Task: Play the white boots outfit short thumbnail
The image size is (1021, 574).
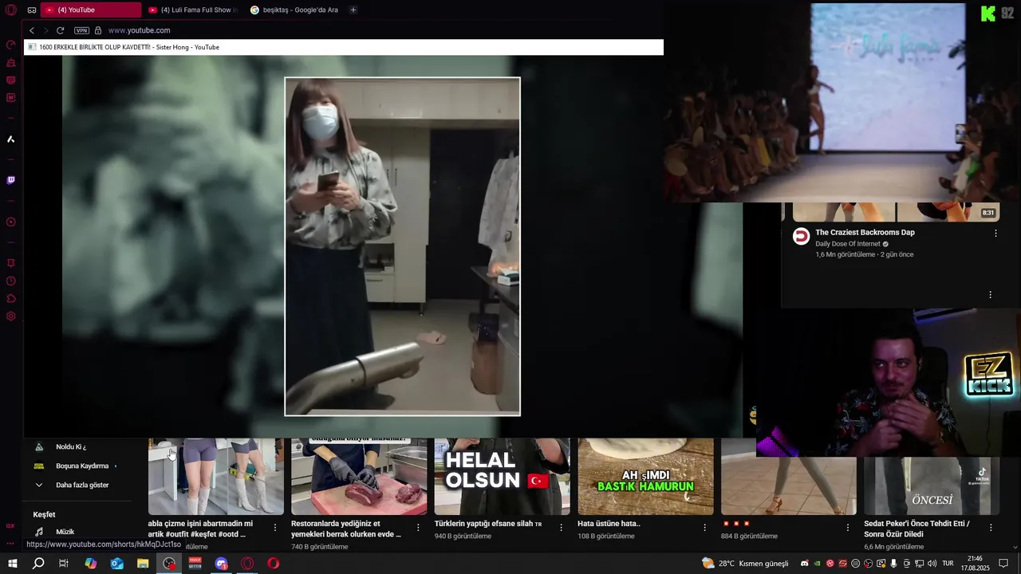Action: [216, 476]
